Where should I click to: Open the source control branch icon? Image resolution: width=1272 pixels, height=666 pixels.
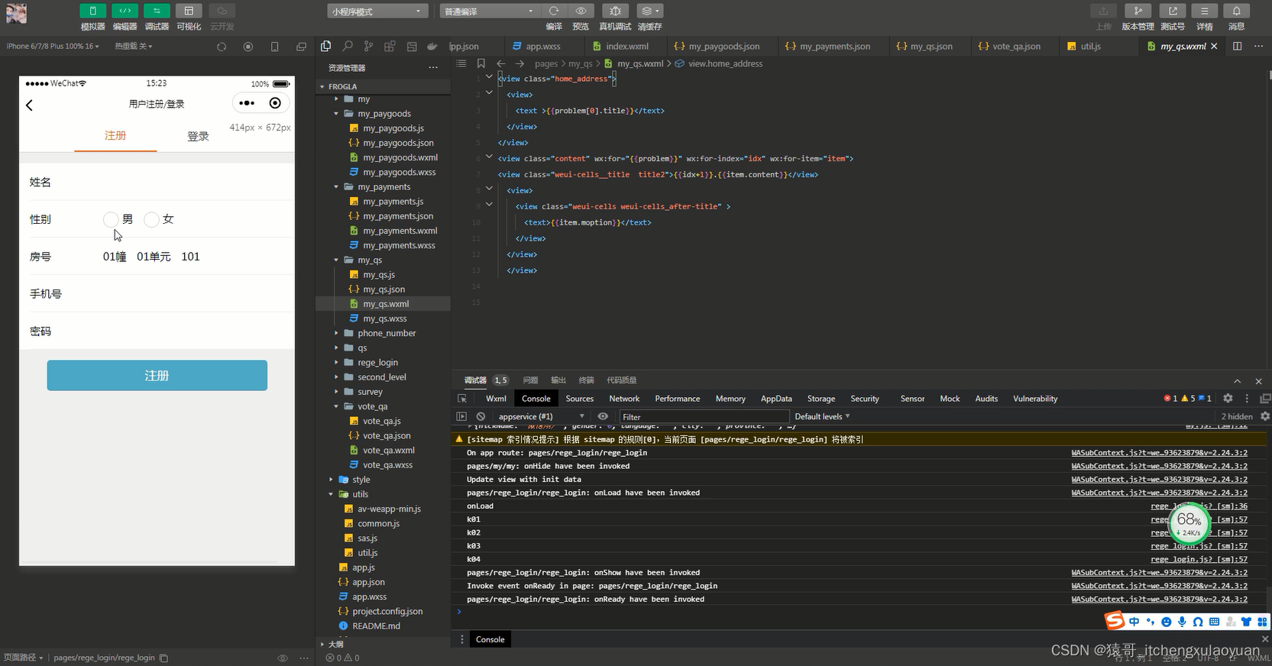click(x=369, y=46)
